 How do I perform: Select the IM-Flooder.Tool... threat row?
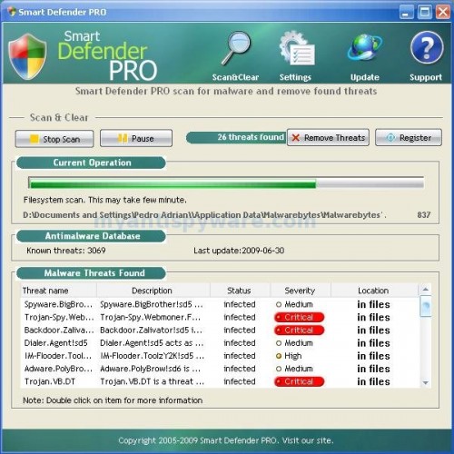click(x=221, y=356)
